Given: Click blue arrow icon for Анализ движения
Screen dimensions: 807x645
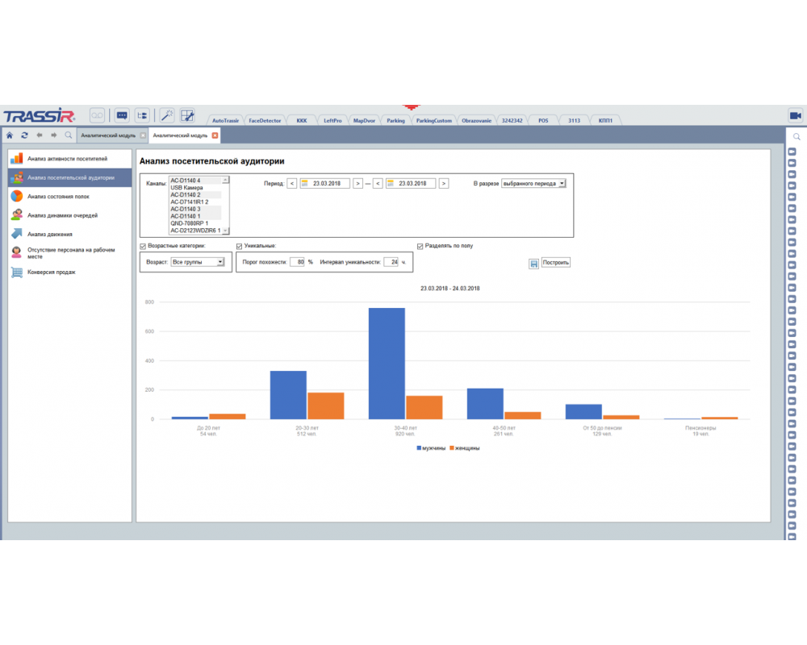Looking at the screenshot, I should 17,234.
